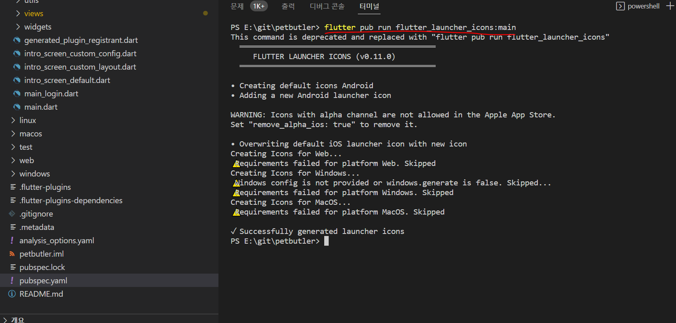676x323 pixels.
Task: Open intro_screen_default.dart file
Action: [67, 80]
